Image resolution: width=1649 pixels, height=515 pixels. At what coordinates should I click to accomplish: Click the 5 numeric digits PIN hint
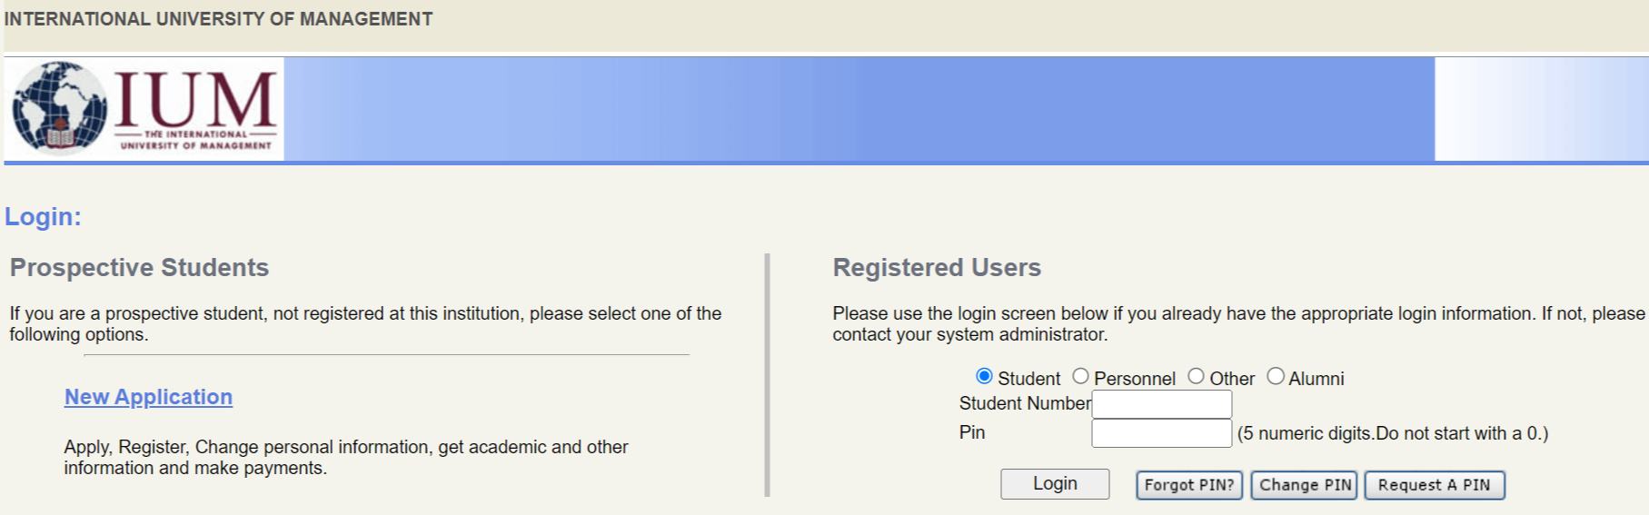[1392, 433]
